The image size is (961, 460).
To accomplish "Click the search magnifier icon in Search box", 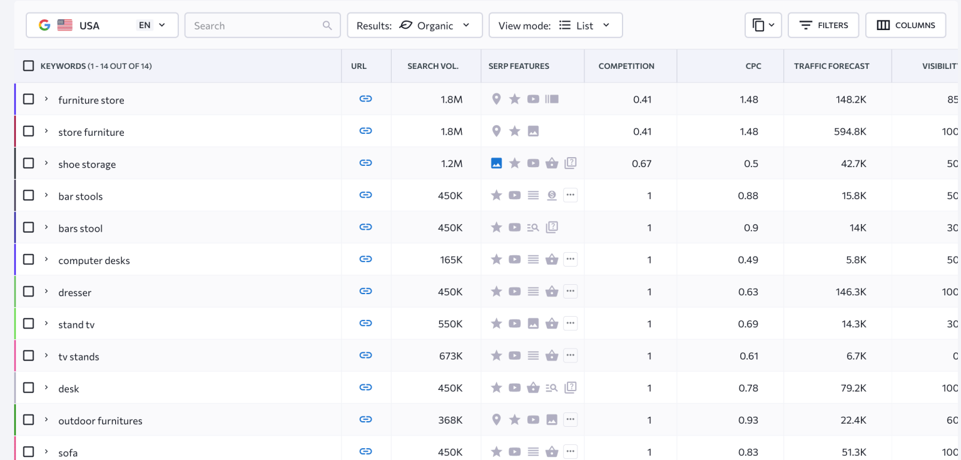I will click(327, 26).
